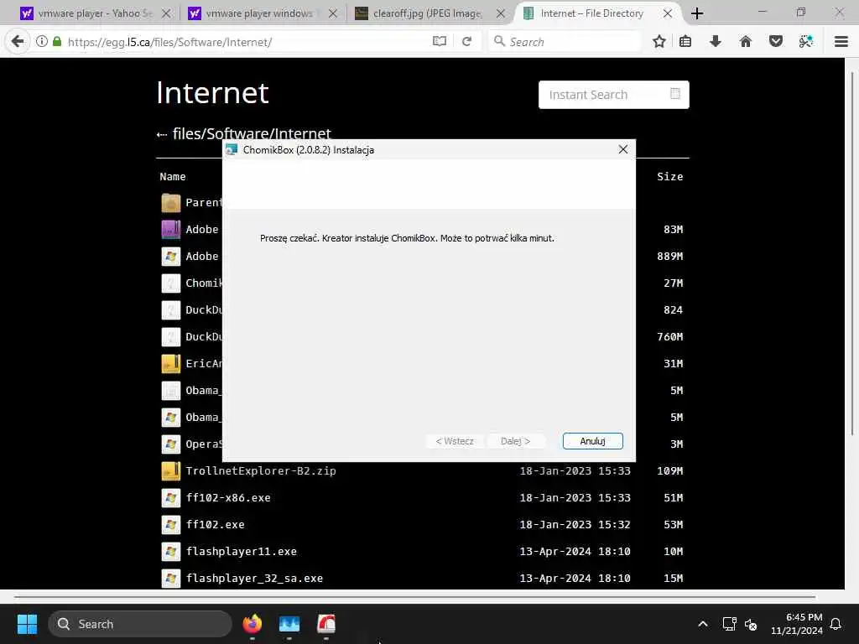Sort the file list by Name header

point(173,176)
